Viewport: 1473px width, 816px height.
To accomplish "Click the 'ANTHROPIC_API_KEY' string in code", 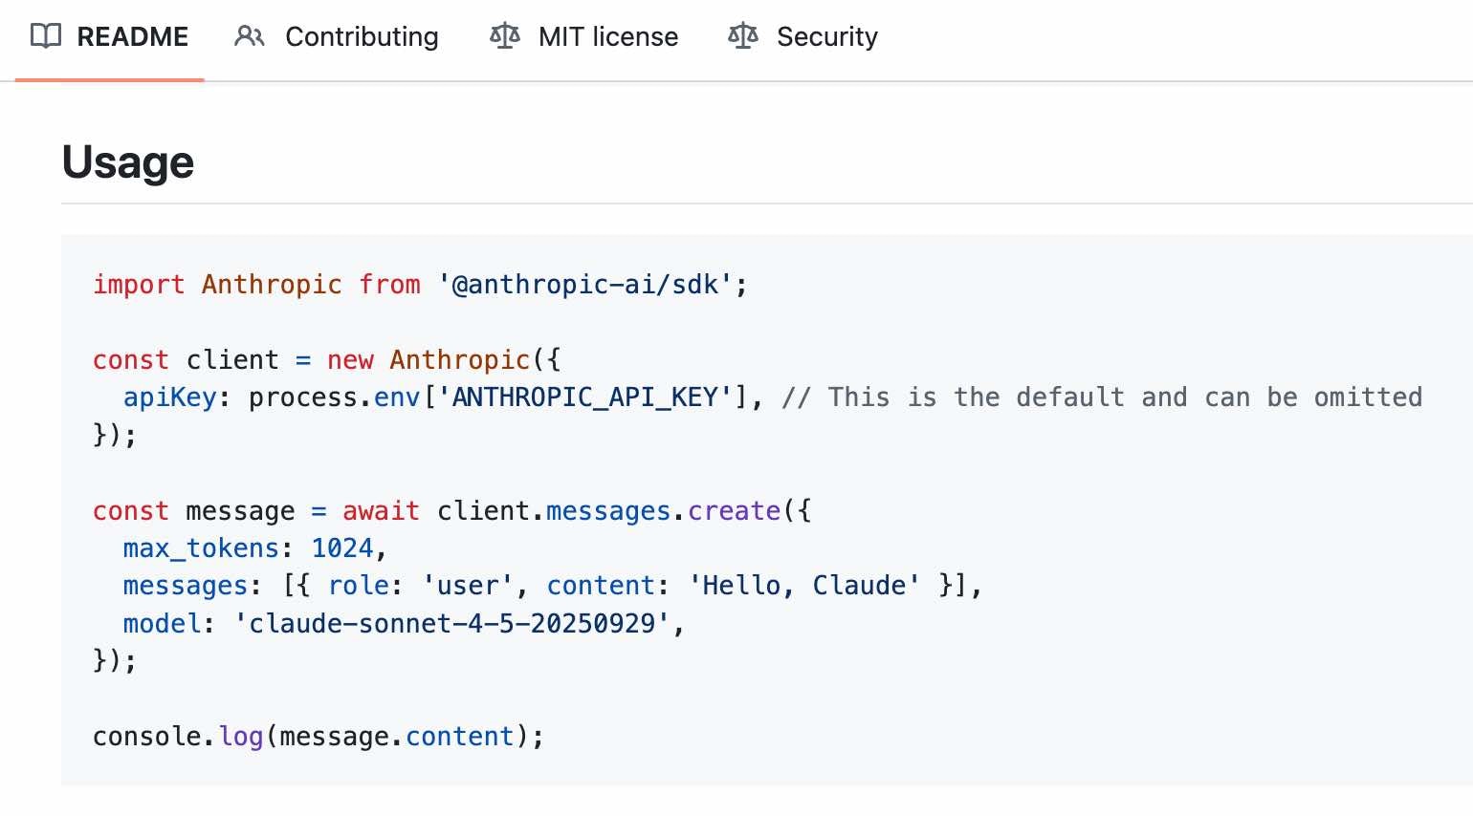I will (x=585, y=397).
